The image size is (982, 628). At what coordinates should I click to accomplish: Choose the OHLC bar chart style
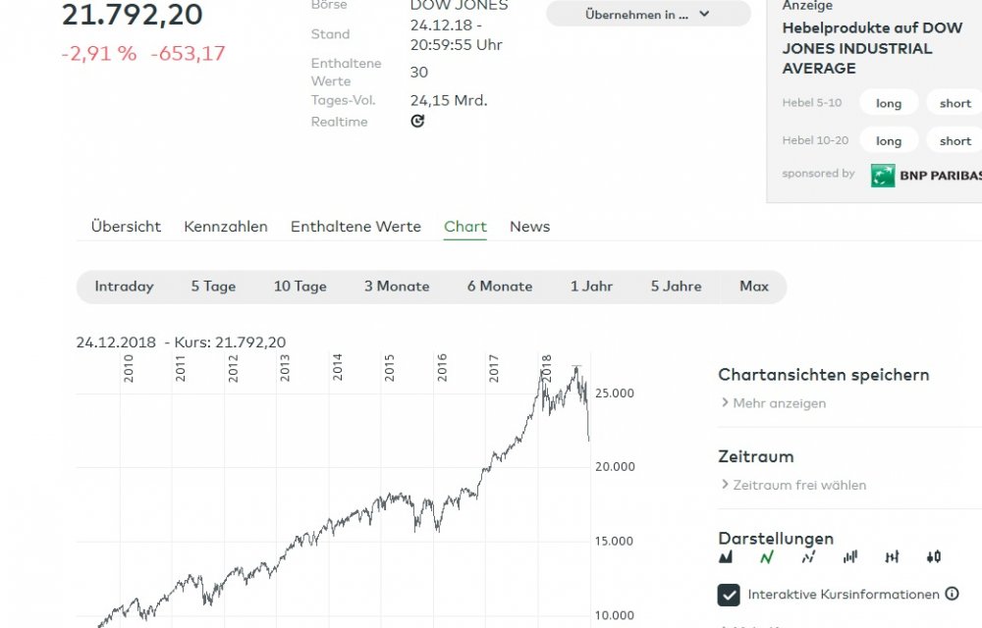pyautogui.click(x=892, y=556)
